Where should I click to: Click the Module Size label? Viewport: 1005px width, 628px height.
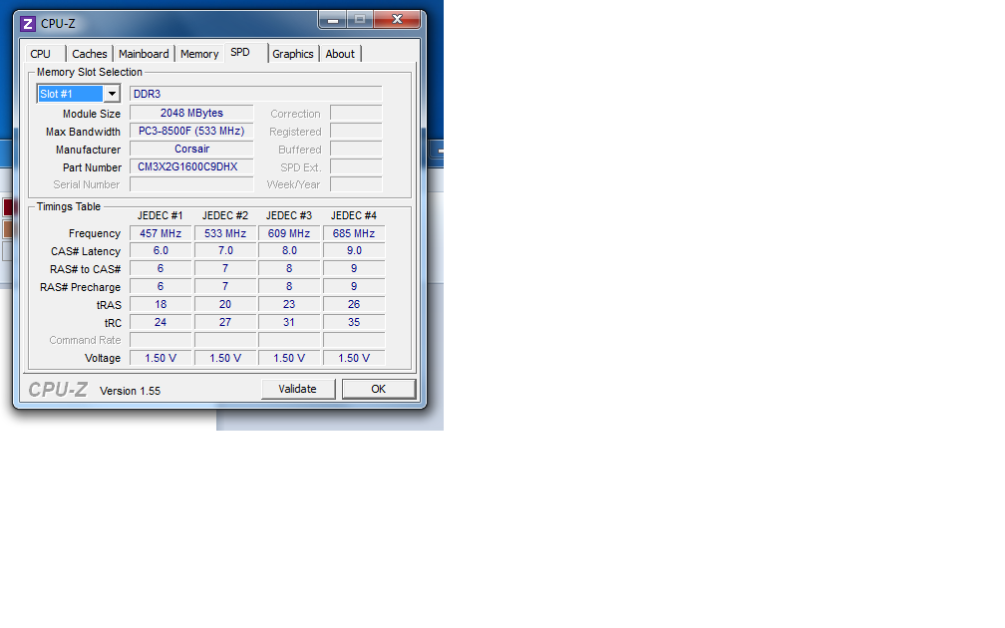click(x=92, y=114)
